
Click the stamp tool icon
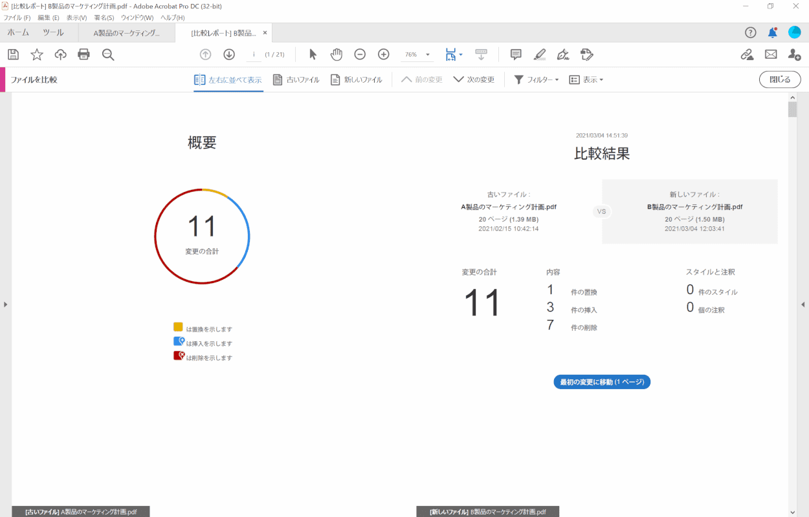click(x=586, y=54)
